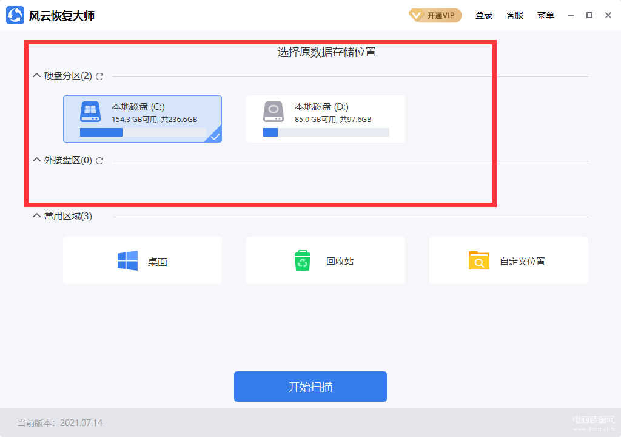Minimize the application window

[x=571, y=15]
